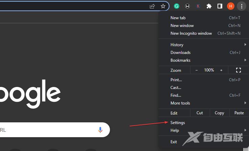Click the Cut button

[200, 113]
